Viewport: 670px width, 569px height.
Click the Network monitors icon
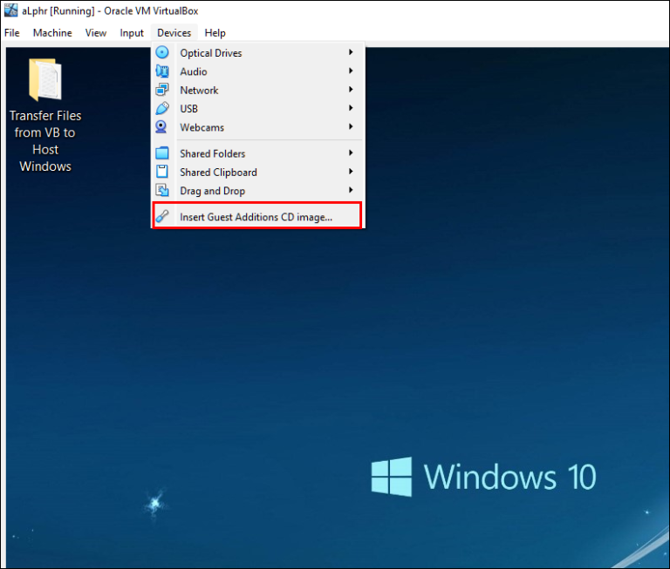(x=162, y=90)
